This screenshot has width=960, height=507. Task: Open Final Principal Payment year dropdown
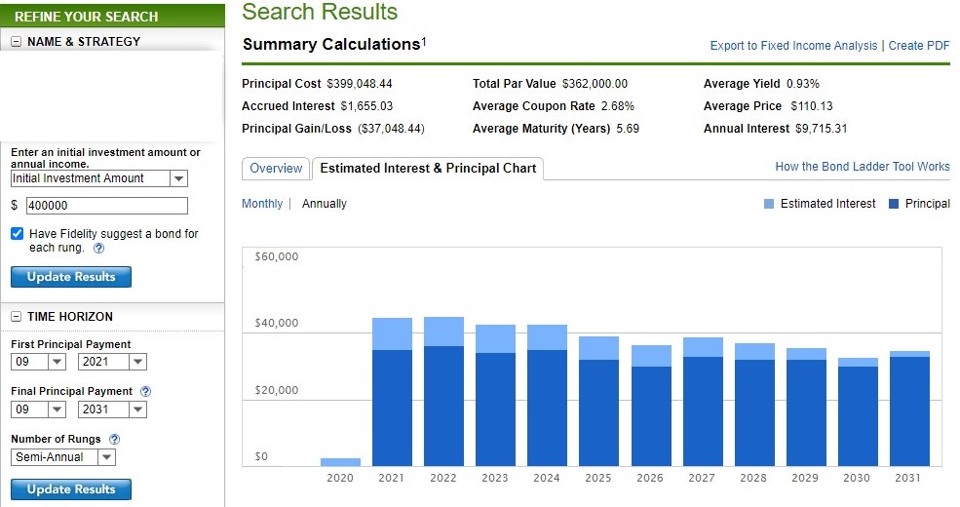(x=137, y=409)
